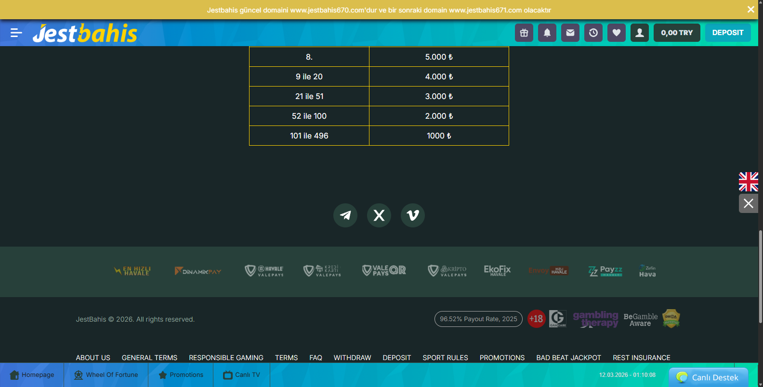Start Canlı Destek live chat
Screen dimensions: 763x387
[708, 377]
